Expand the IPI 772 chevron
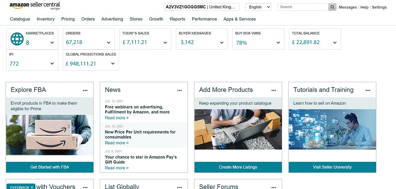 (x=52, y=64)
